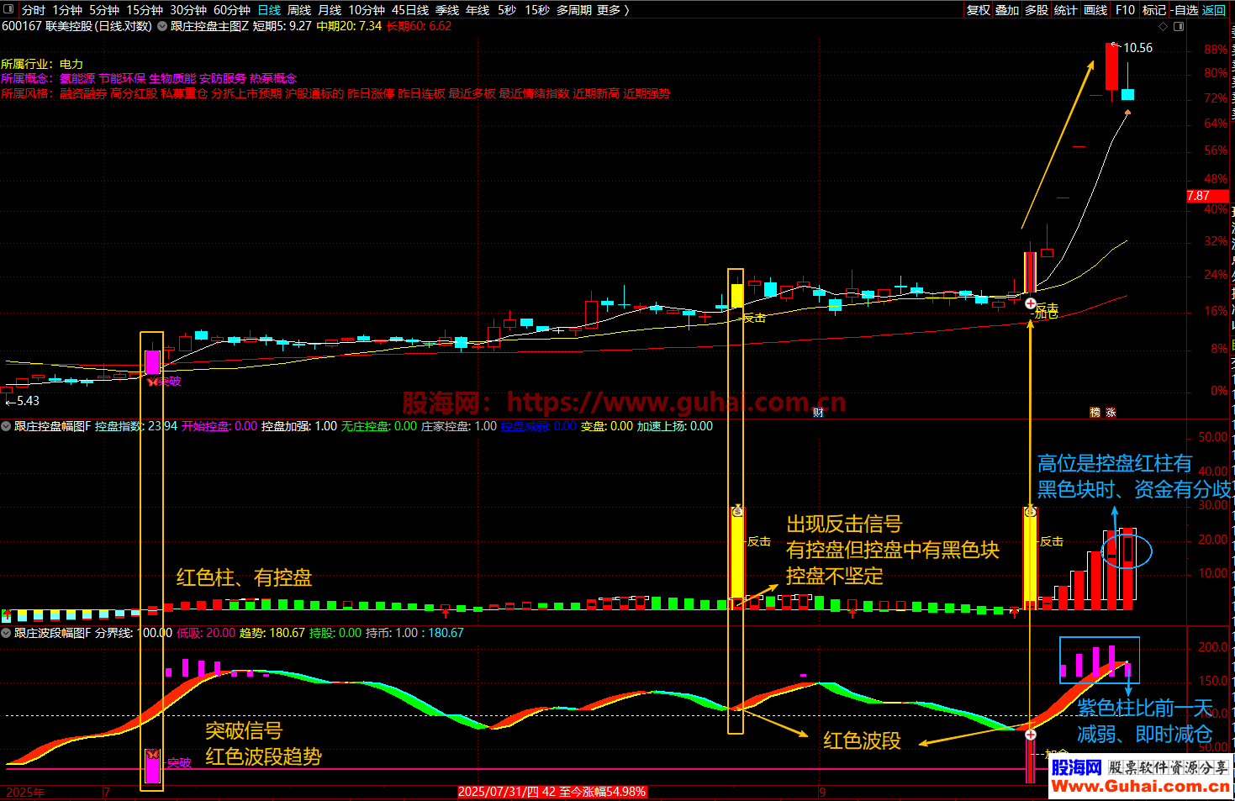Viewport: 1235px width, 801px height.
Task: Expand the 跟庄波段幅图F indicator menu
Action: (x=6, y=633)
